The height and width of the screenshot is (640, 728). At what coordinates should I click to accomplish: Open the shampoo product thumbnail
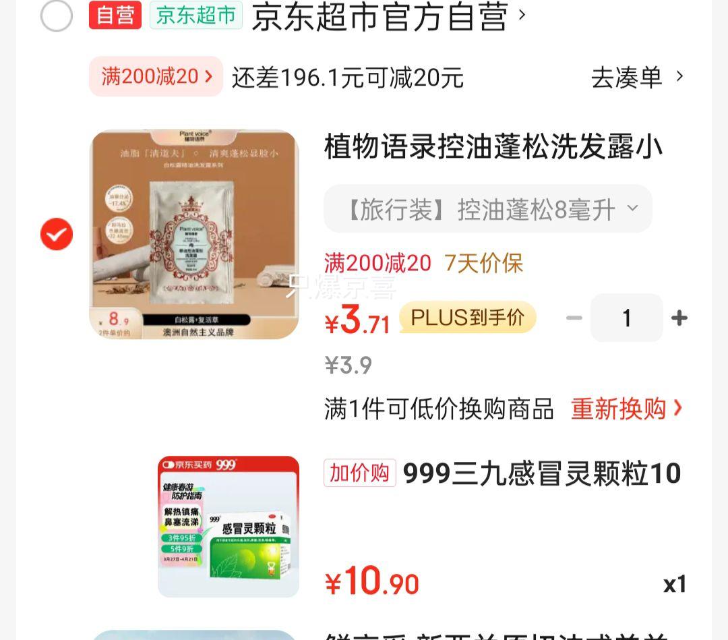pyautogui.click(x=194, y=234)
